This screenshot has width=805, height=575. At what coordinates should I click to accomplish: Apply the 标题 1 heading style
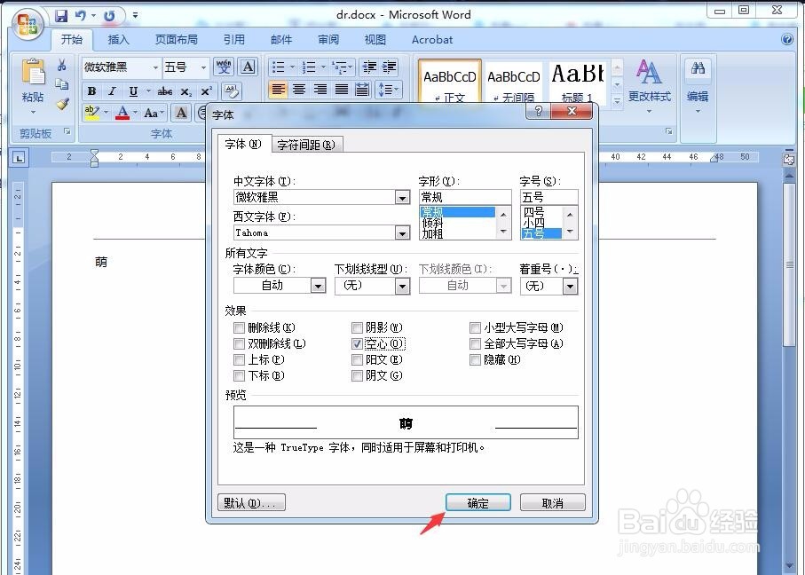point(578,83)
